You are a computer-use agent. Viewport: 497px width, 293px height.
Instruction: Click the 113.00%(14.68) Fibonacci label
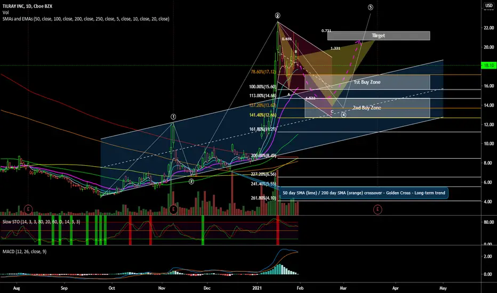(262, 96)
